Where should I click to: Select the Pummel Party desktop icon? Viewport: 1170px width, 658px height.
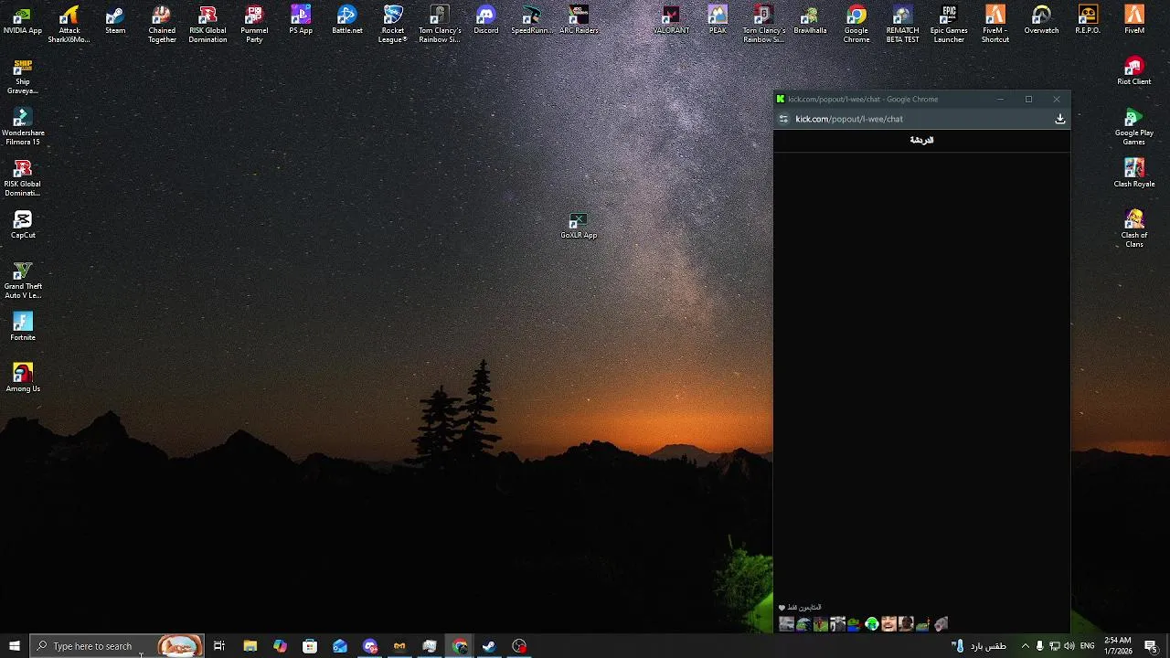[x=254, y=25]
